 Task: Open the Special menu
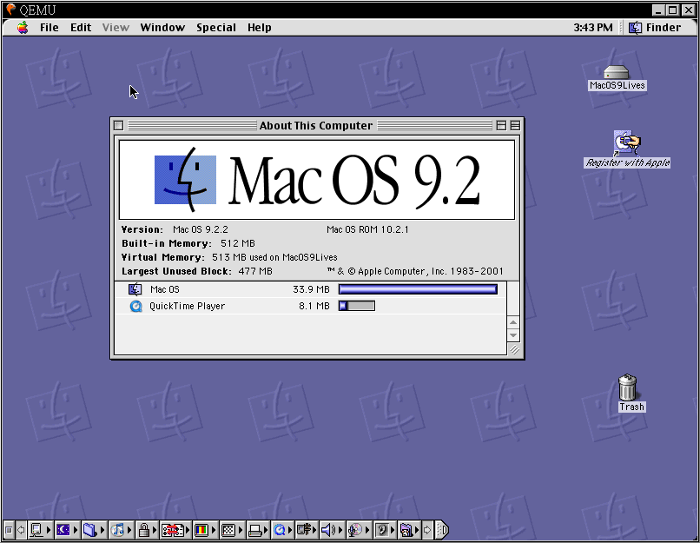click(x=216, y=27)
